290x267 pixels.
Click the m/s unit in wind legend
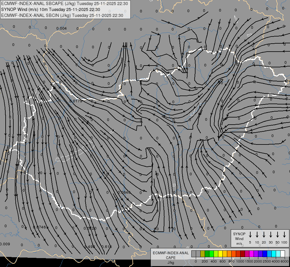coord(239,244)
